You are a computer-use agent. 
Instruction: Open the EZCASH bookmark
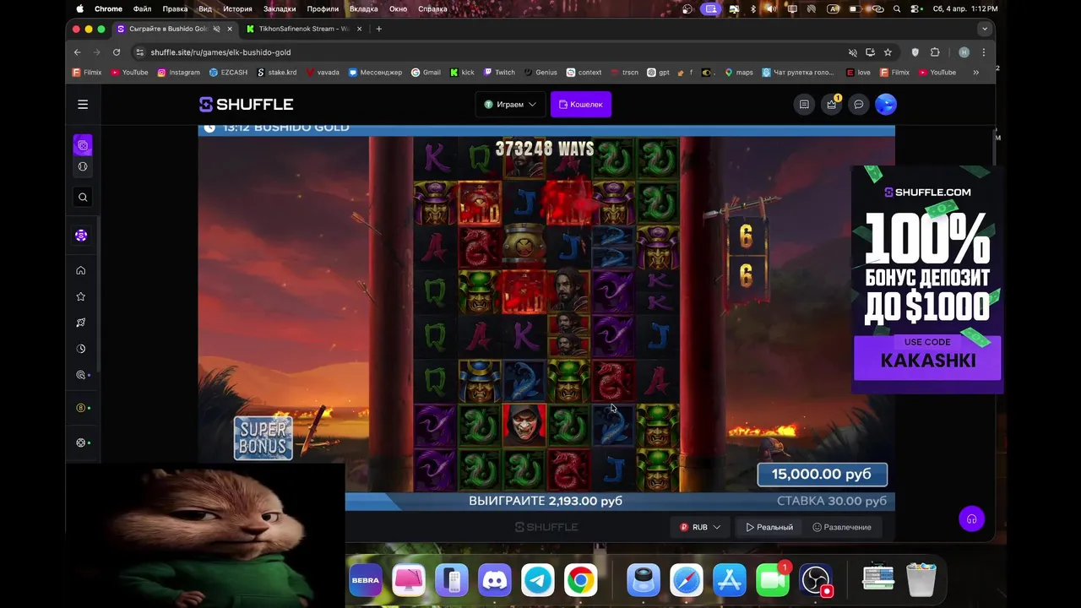(228, 73)
